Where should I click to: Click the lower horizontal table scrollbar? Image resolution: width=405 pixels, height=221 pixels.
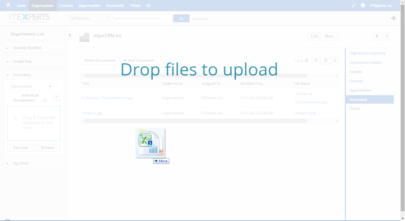coord(195,121)
